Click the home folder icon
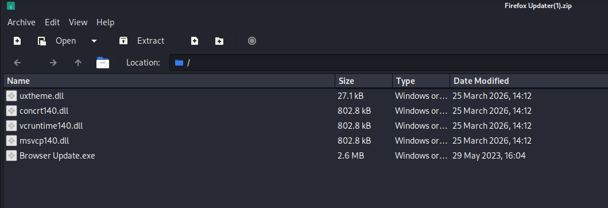Viewport: 608px width, 208px height. tap(103, 63)
